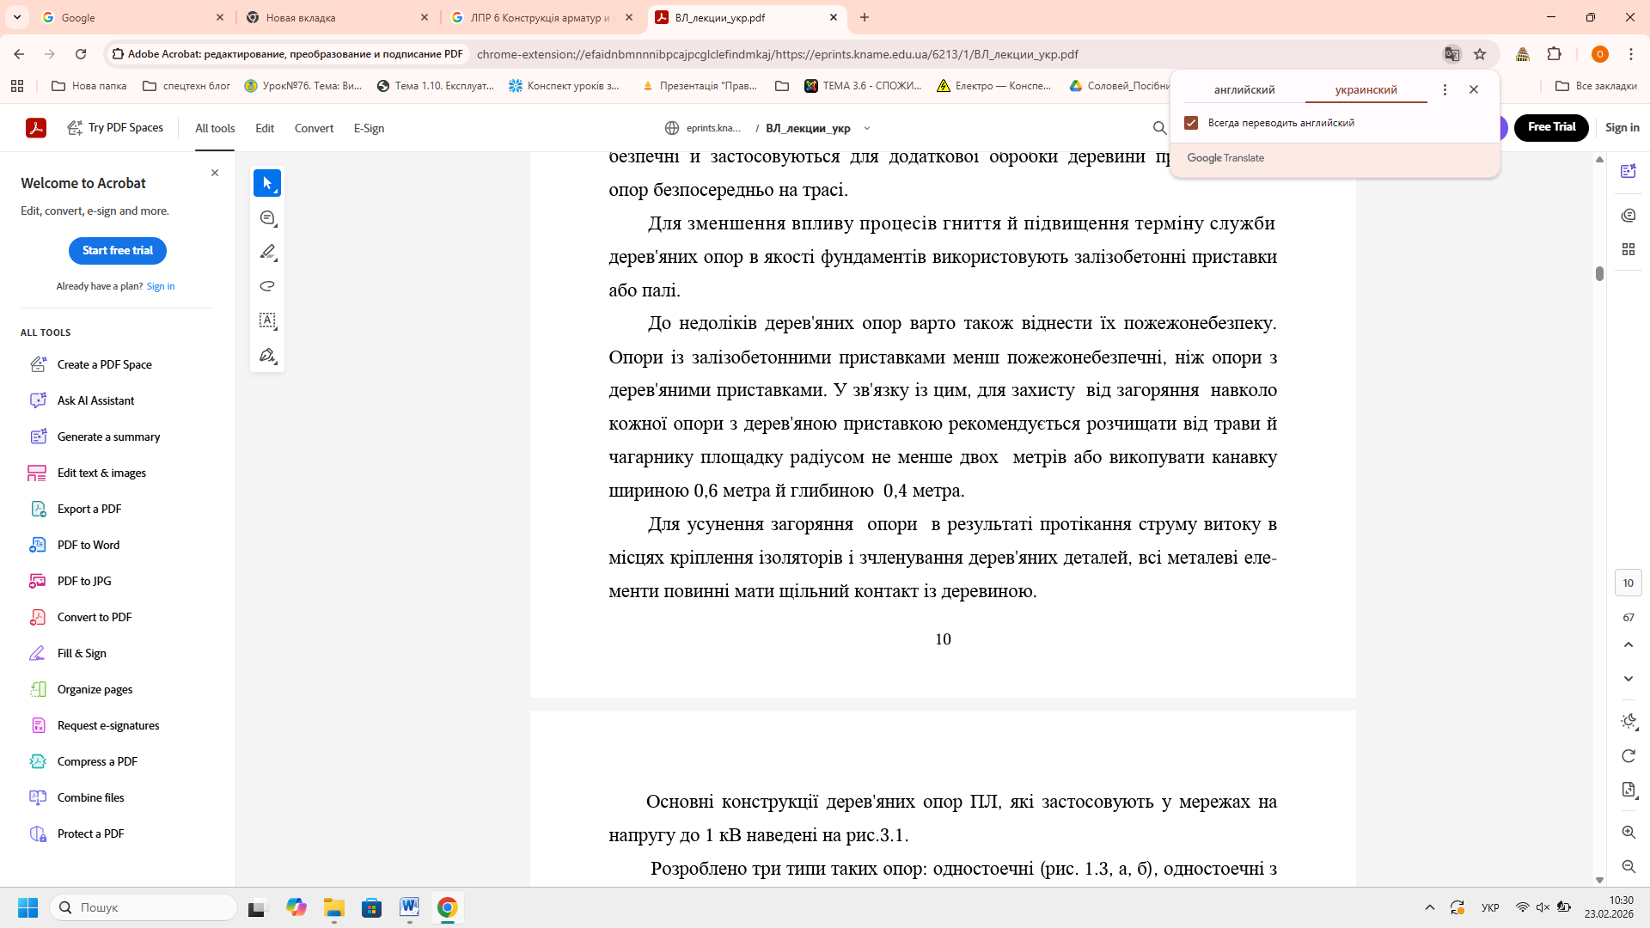
Task: Open the Chrome main menu
Action: point(1631,54)
